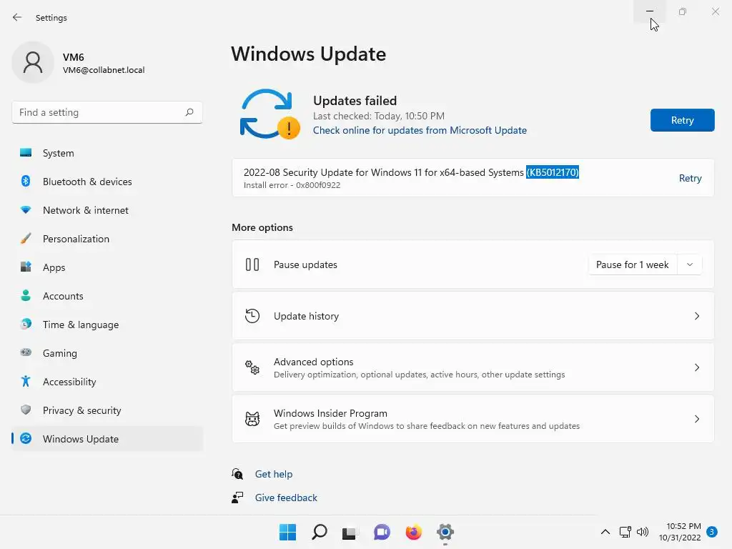
Task: Open Advanced options chevron
Action: point(696,367)
